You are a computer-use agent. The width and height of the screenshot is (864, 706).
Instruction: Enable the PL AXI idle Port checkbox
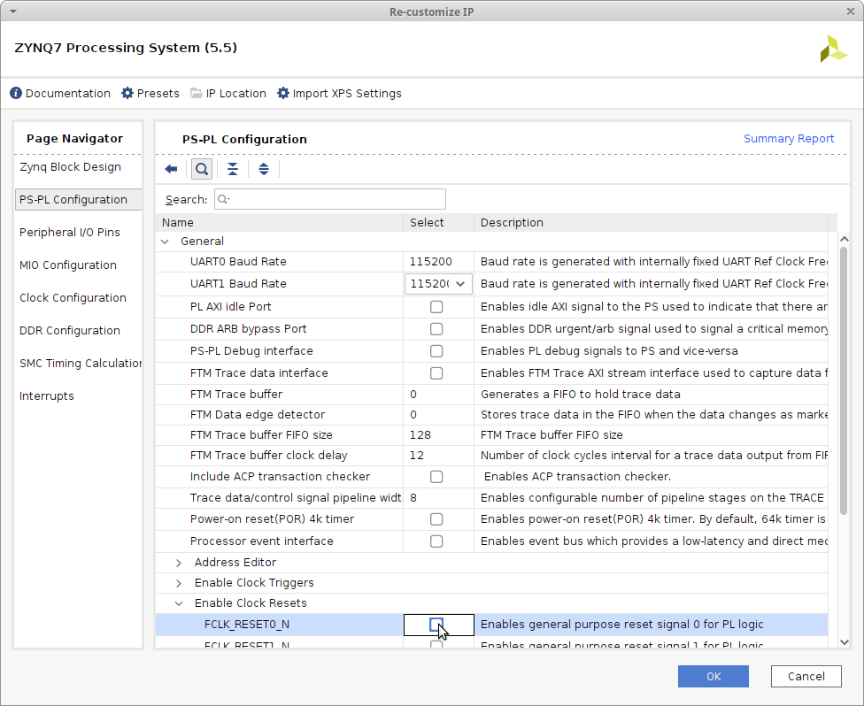coord(436,307)
